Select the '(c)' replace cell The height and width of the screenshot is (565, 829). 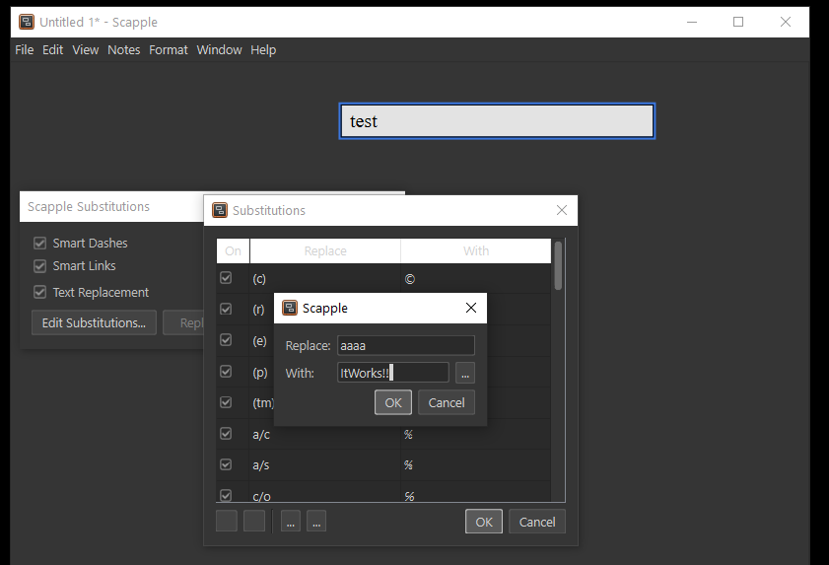click(x=324, y=278)
